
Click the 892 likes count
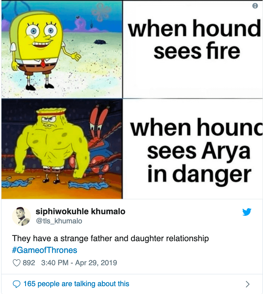click(x=29, y=263)
